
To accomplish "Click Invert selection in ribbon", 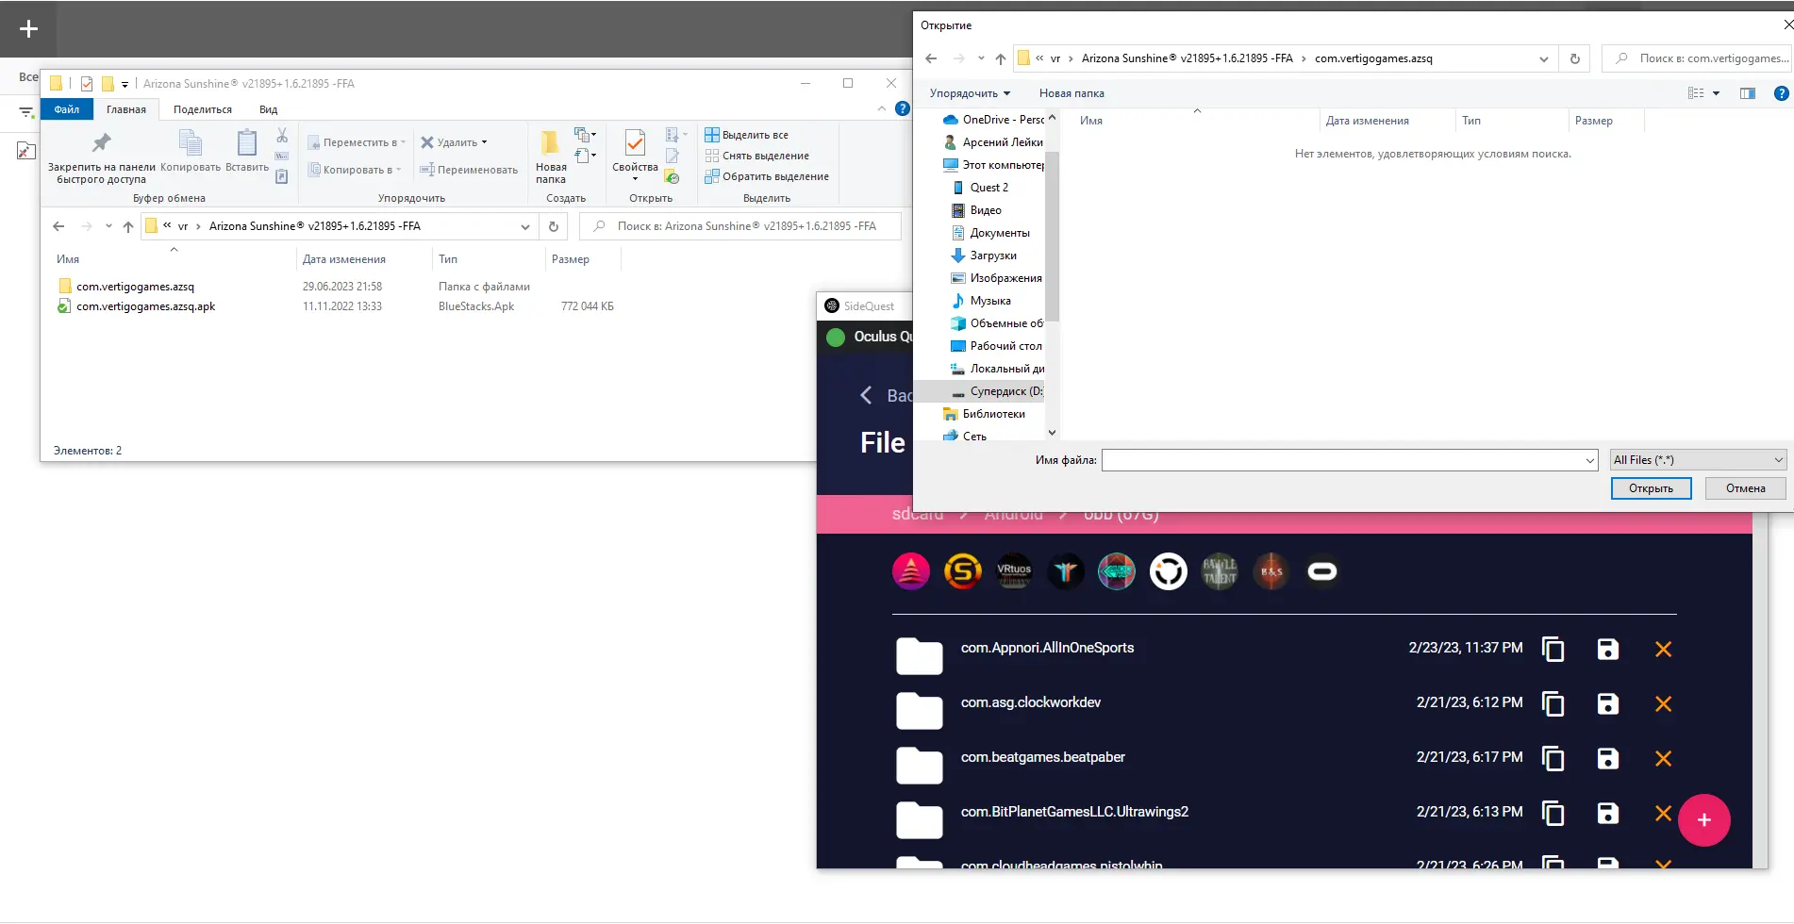I will point(766,176).
